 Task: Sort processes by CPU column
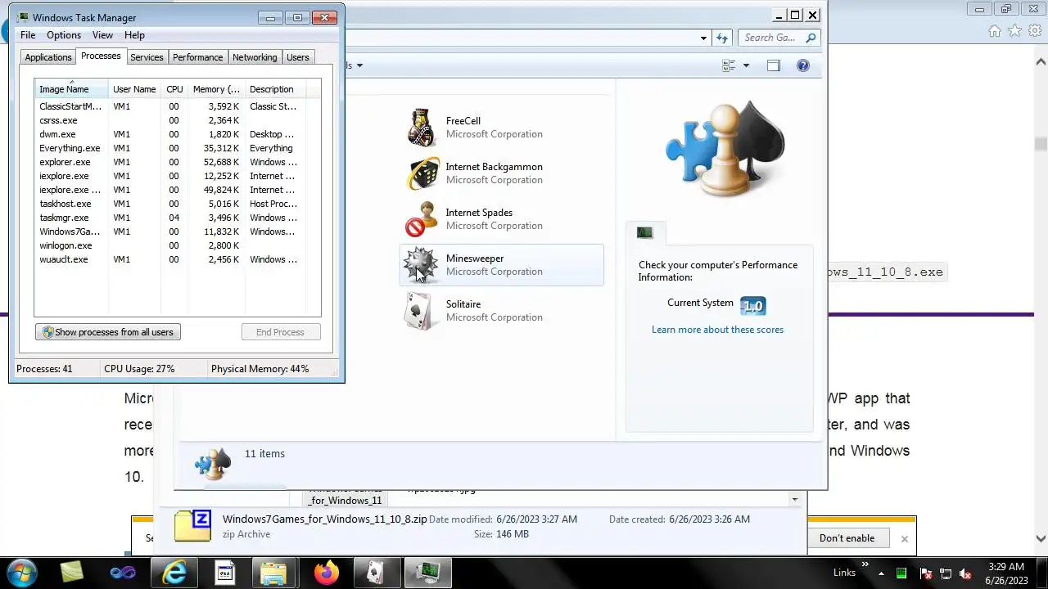coord(174,89)
